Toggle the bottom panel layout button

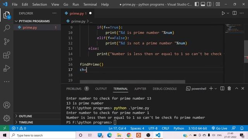[203, 4]
